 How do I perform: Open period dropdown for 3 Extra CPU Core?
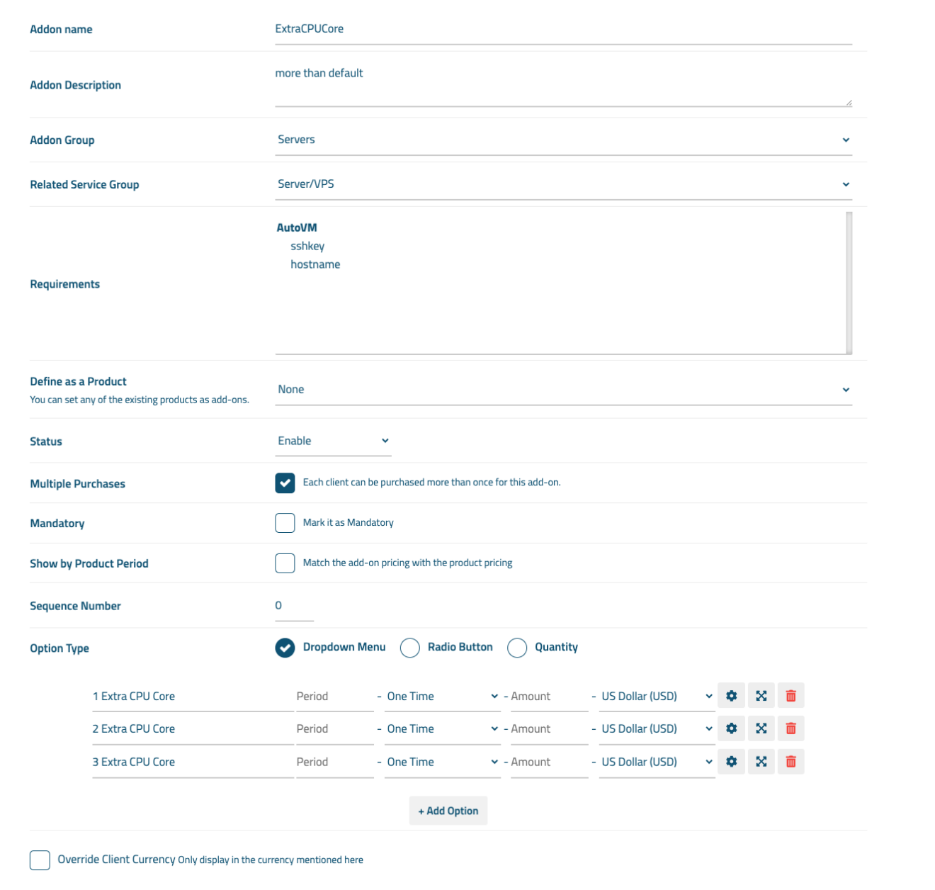(x=442, y=762)
